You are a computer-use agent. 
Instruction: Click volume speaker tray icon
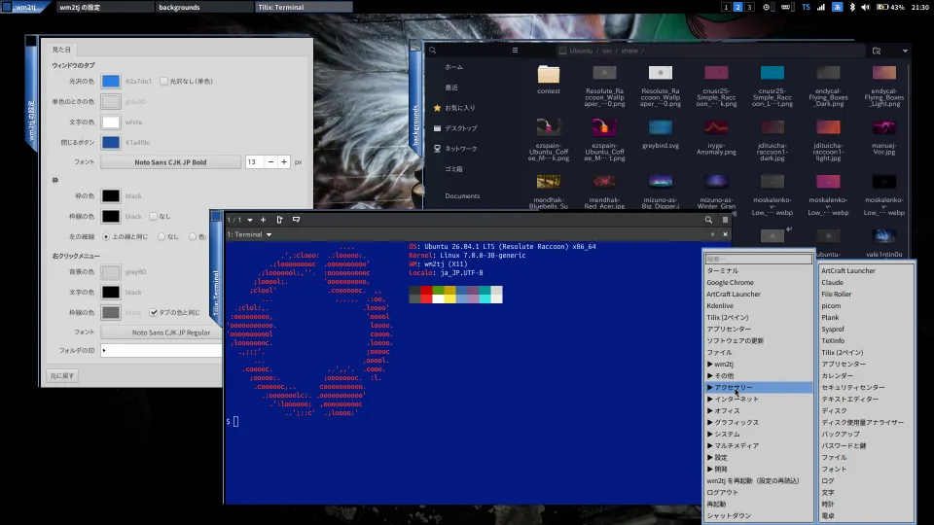pos(866,7)
